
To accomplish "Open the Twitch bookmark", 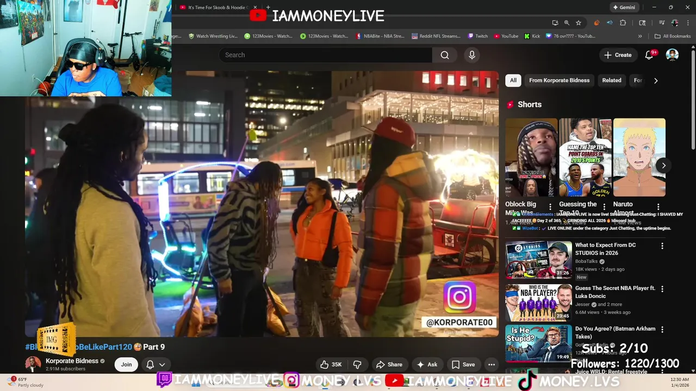I will [x=478, y=36].
